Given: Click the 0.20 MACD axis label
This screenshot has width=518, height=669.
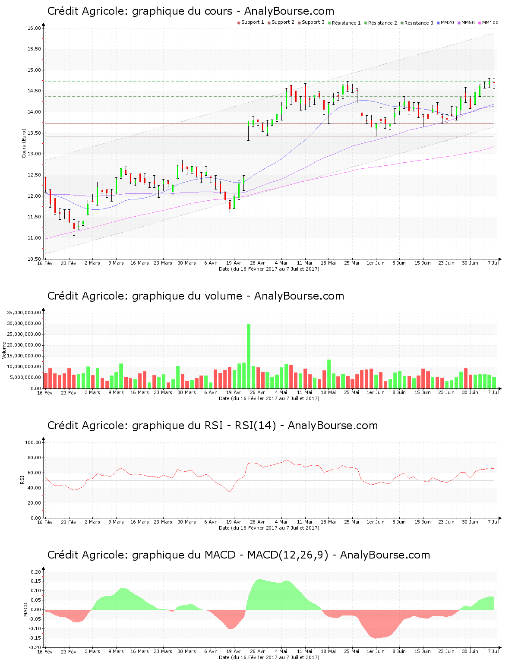Looking at the screenshot, I should [x=36, y=572].
